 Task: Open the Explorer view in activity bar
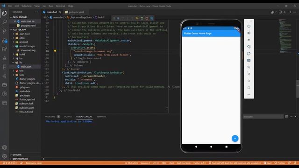click(x=4, y=13)
